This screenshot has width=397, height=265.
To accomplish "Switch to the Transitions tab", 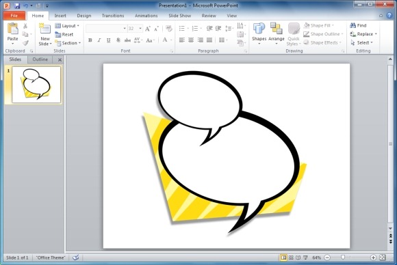I will [113, 16].
